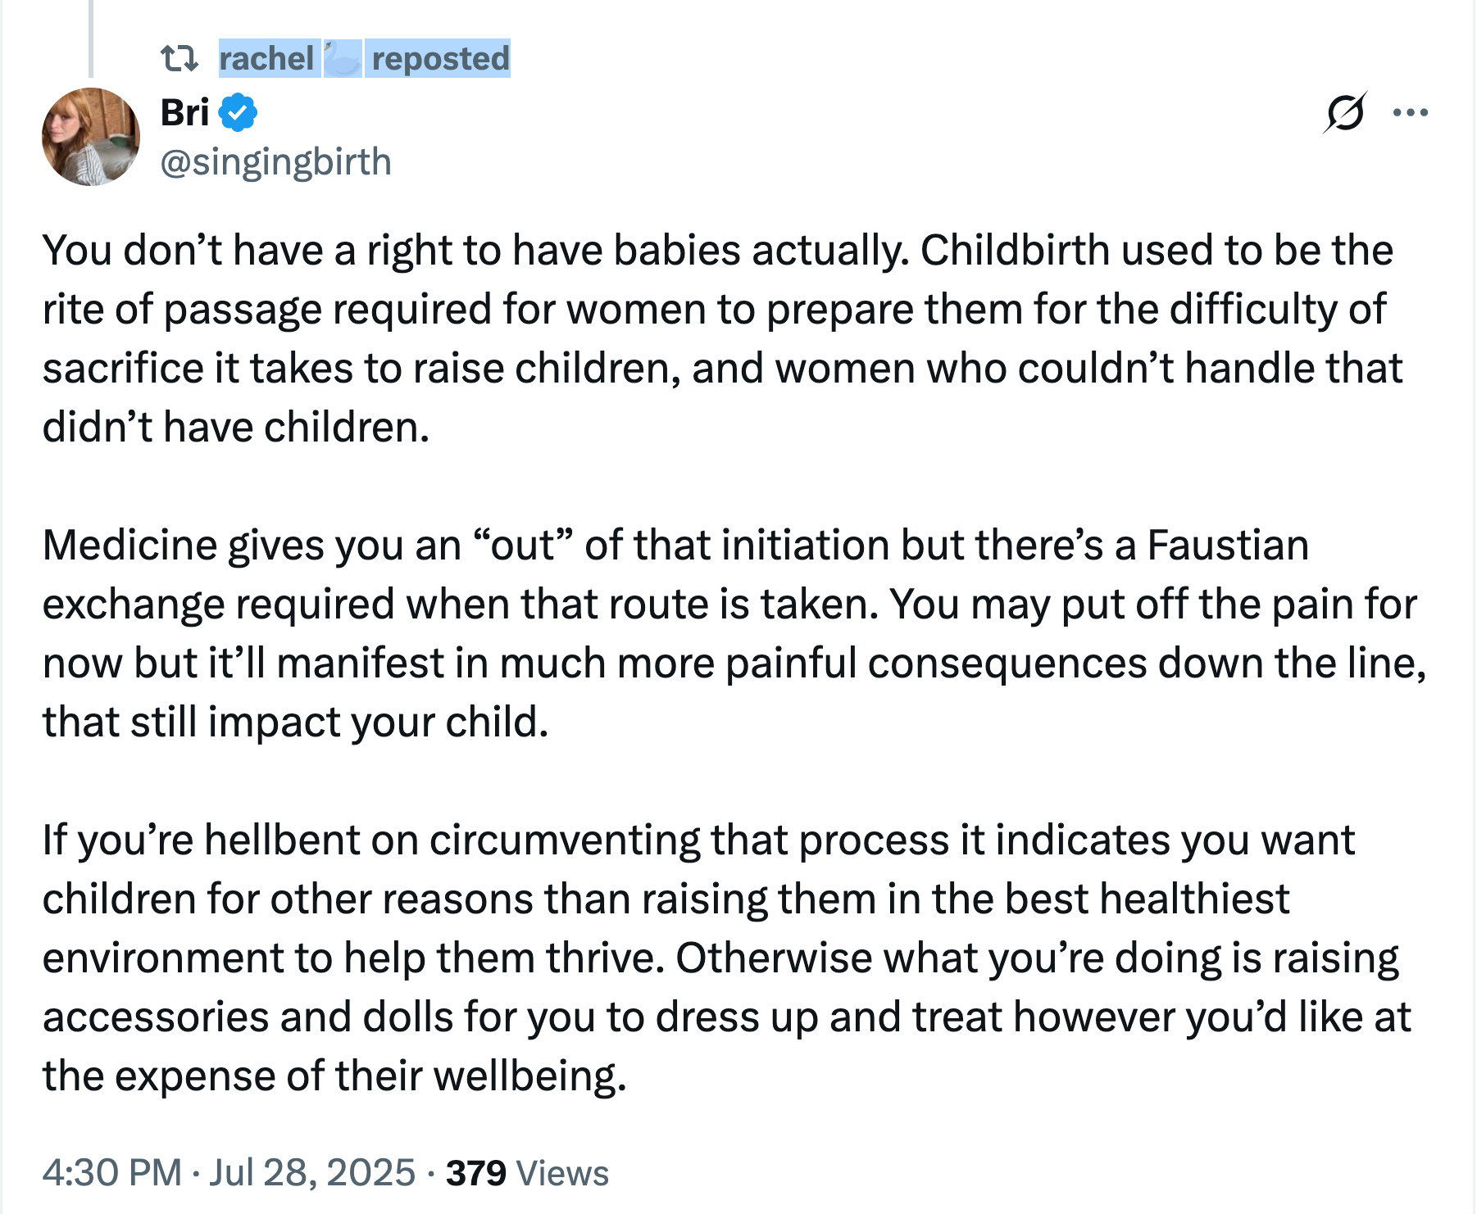Image resolution: width=1477 pixels, height=1214 pixels.
Task: Click the display name Bri
Action: pyautogui.click(x=185, y=112)
